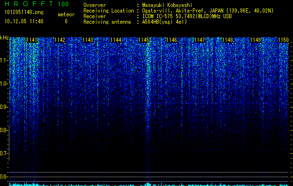Click the Receiving Location label

(109, 11)
